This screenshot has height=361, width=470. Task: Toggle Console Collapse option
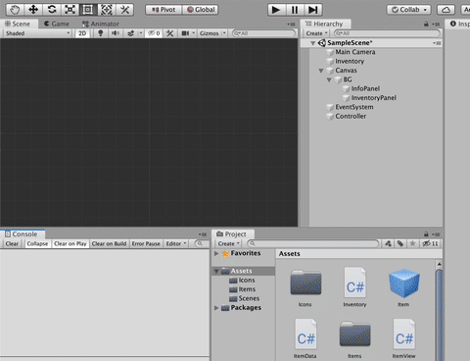click(37, 243)
